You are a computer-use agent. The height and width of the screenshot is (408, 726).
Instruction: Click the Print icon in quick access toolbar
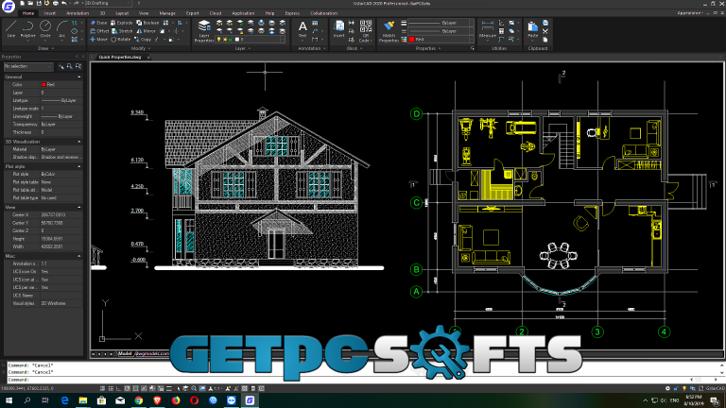[x=55, y=3]
